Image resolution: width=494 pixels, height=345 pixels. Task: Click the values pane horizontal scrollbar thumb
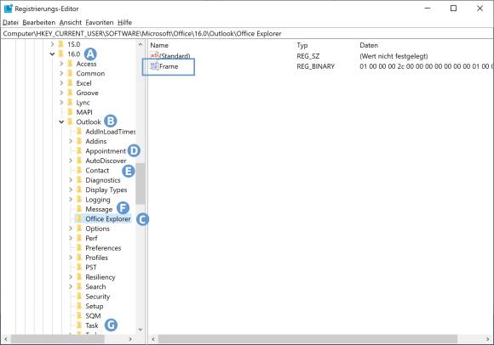(x=307, y=339)
